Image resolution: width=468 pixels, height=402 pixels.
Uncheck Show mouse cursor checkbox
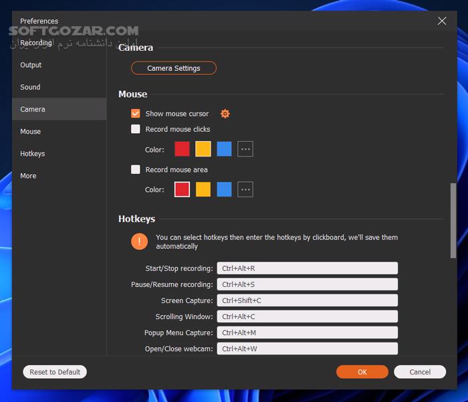(x=136, y=114)
